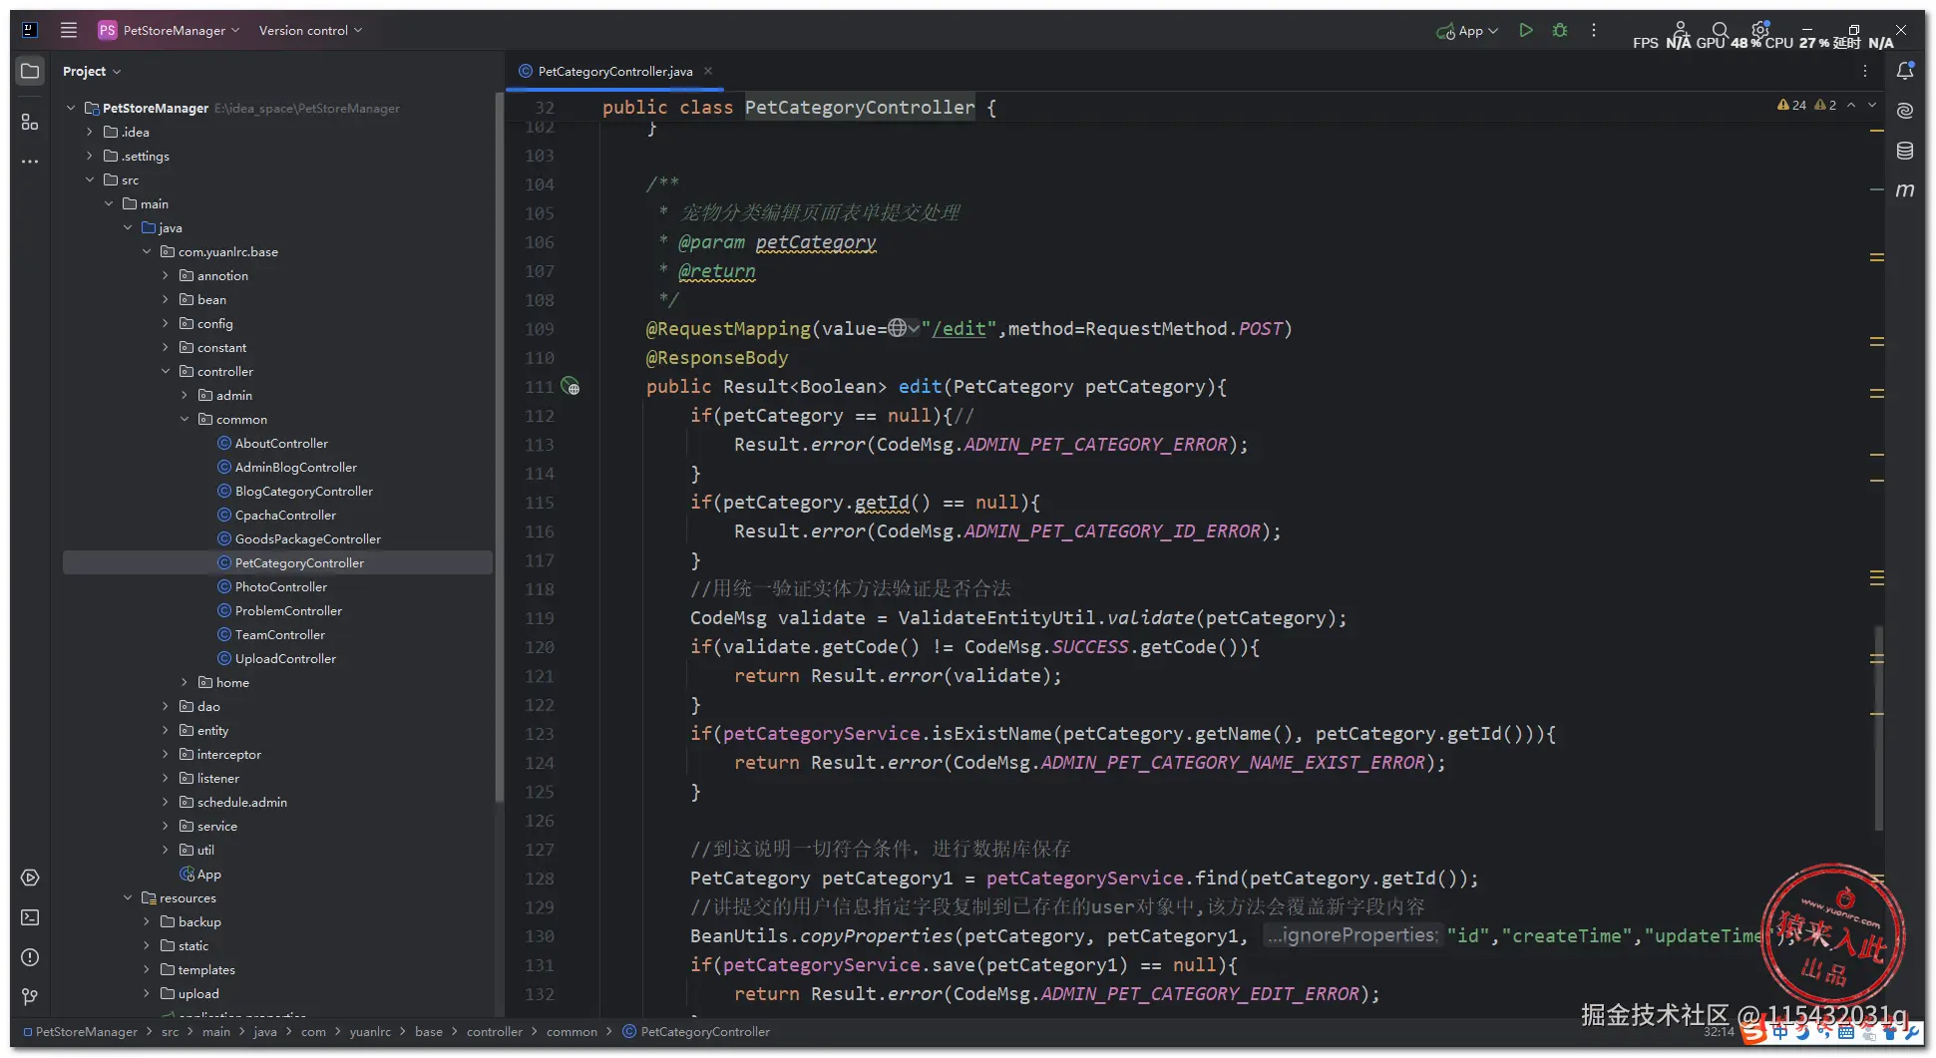Open the Project view dropdown
The image size is (1936, 1058).
coord(91,71)
